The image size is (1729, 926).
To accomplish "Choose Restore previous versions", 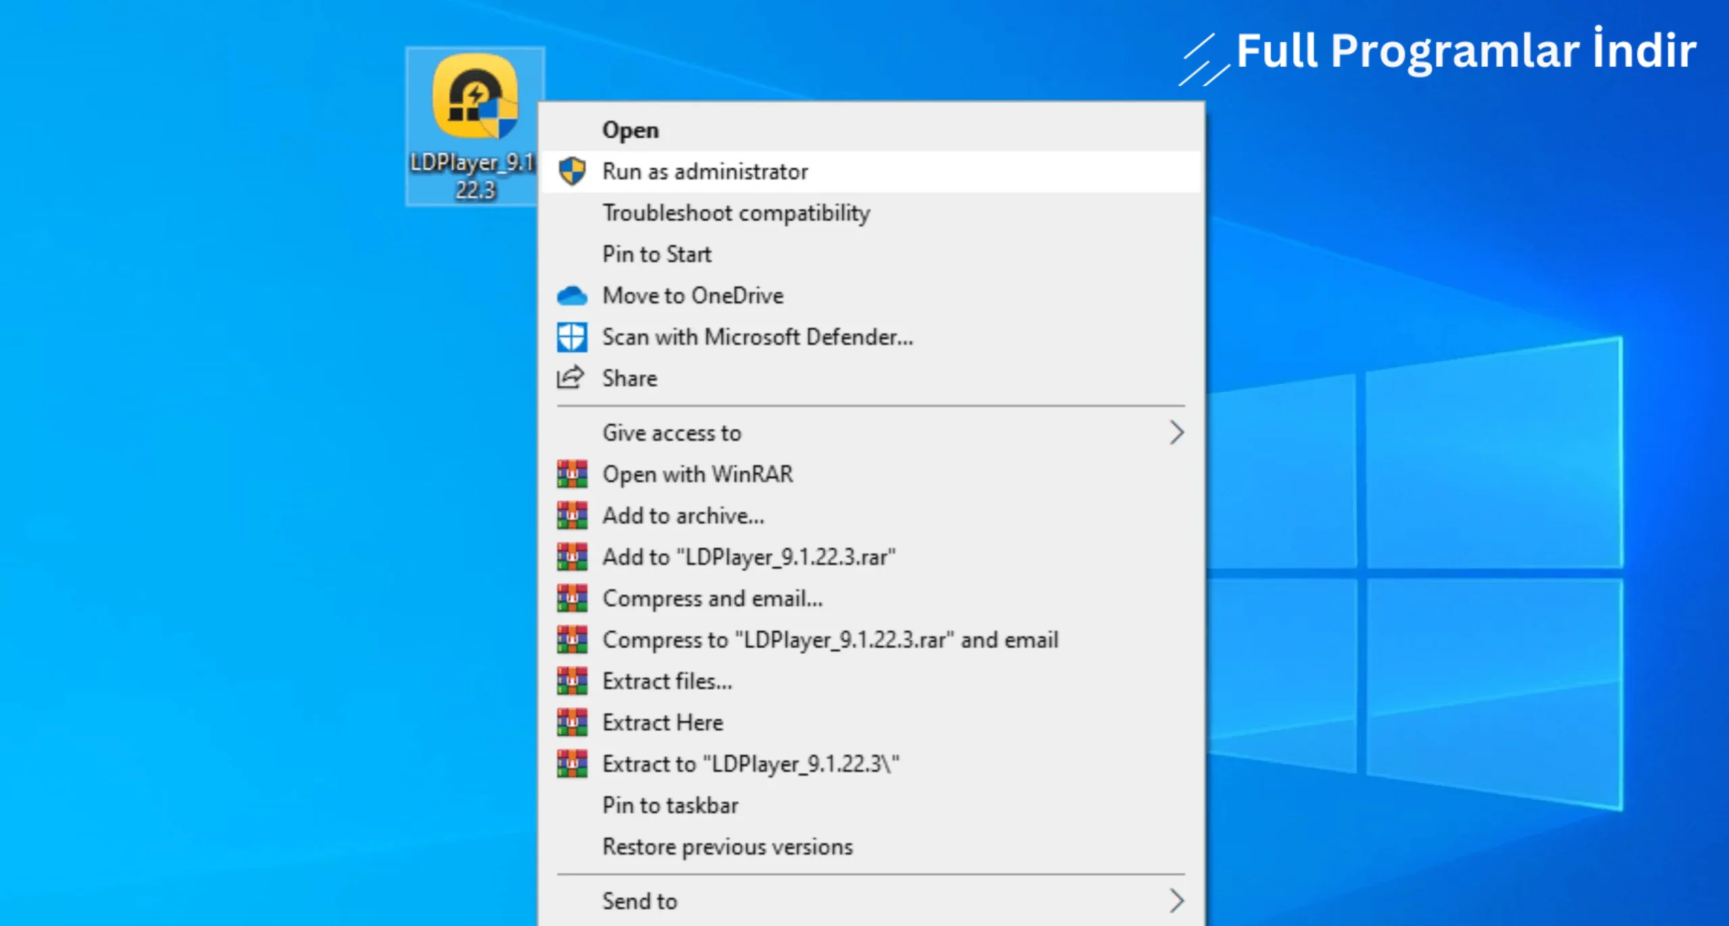I will pyautogui.click(x=871, y=847).
